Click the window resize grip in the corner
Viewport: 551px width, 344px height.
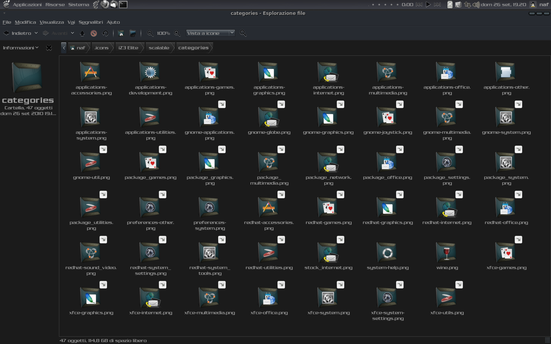click(x=547, y=340)
